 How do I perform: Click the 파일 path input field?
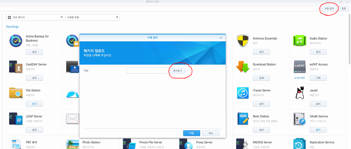click(x=148, y=70)
